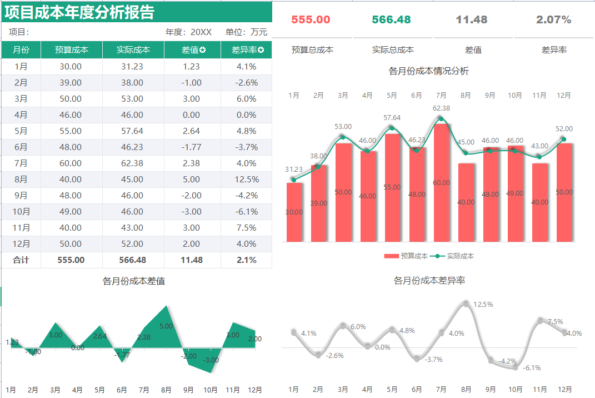Click the 合计 totals row
Viewport: 595px width, 398px height.
pyautogui.click(x=21, y=260)
